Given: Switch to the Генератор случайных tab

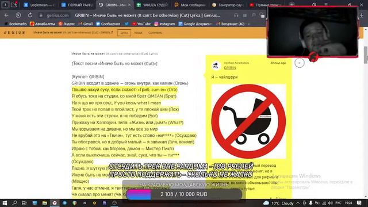Looking at the screenshot, I should pos(228,5).
